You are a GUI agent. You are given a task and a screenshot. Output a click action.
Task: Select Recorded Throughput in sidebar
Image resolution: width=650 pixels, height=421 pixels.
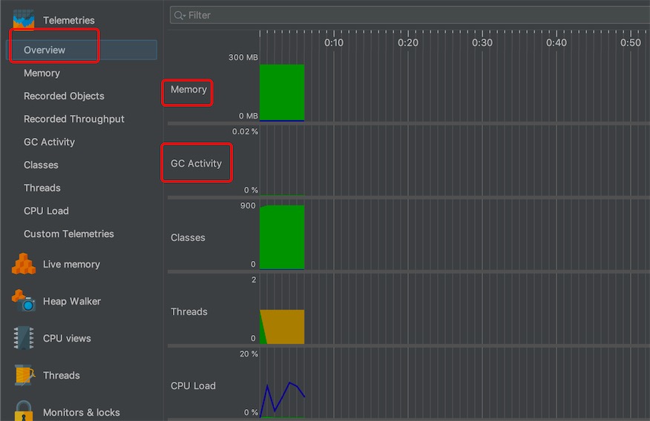(73, 119)
